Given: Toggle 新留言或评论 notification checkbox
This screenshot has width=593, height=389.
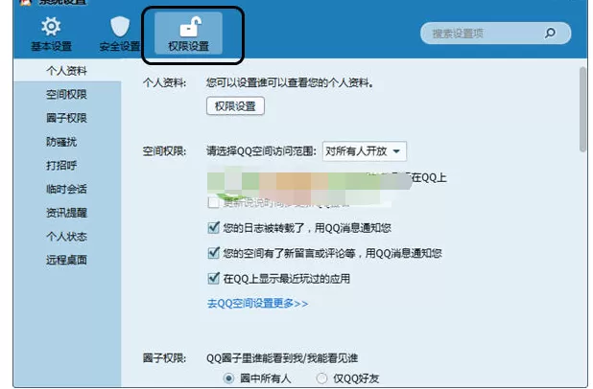Looking at the screenshot, I should click(213, 253).
